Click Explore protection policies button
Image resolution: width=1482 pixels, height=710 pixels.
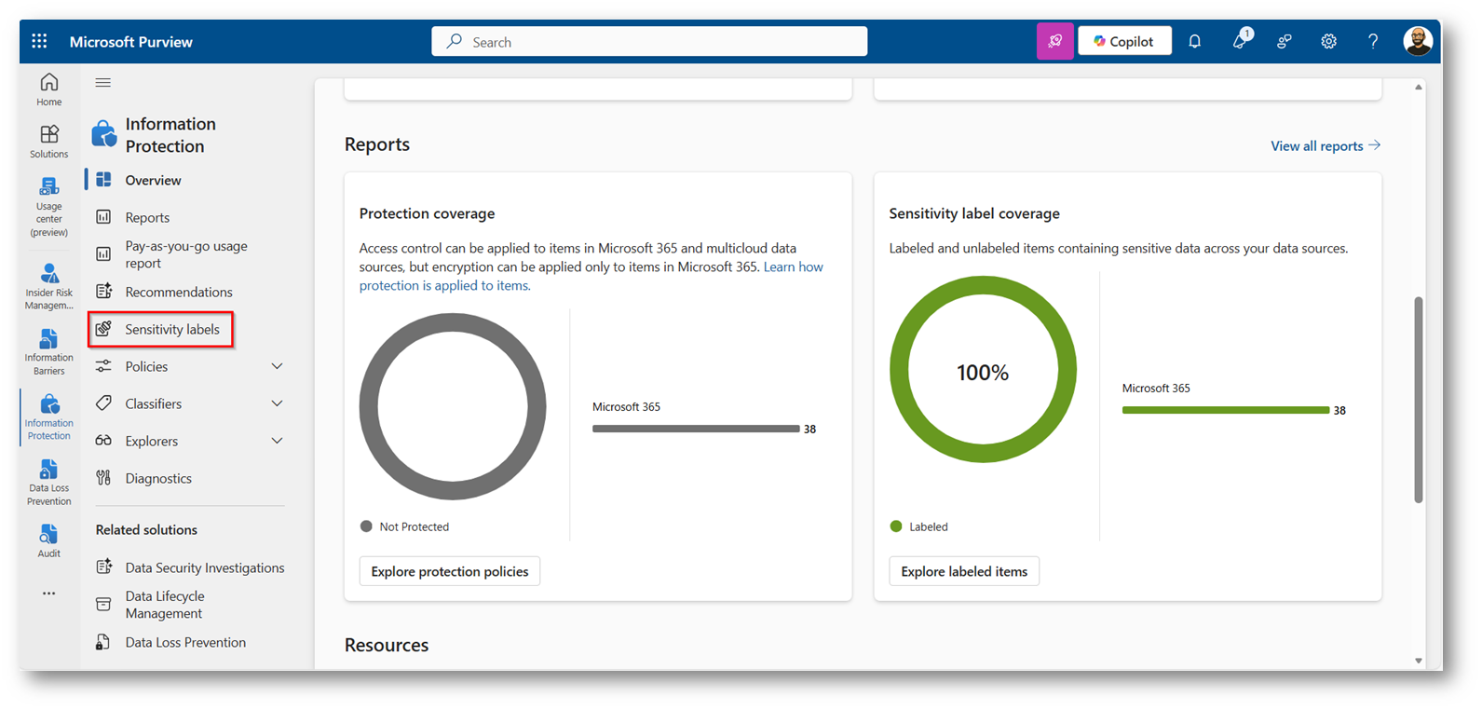[x=449, y=571]
